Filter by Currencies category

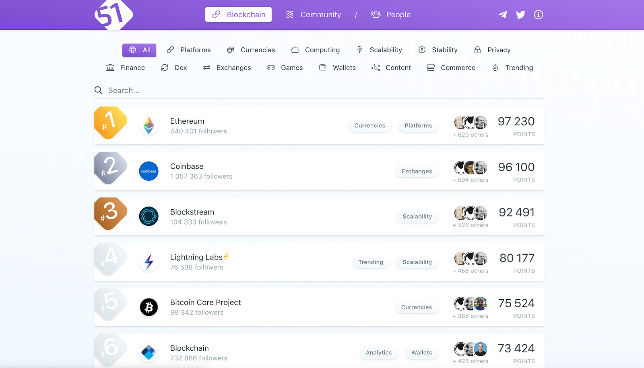(x=251, y=50)
